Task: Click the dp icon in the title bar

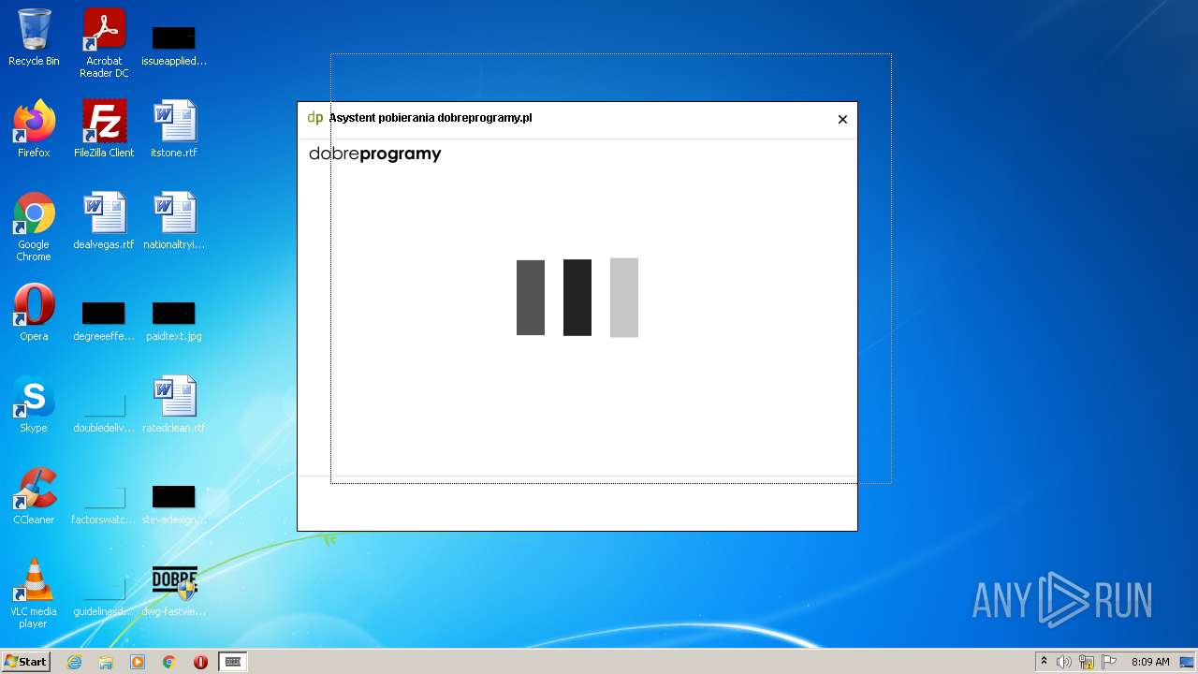Action: [x=315, y=118]
